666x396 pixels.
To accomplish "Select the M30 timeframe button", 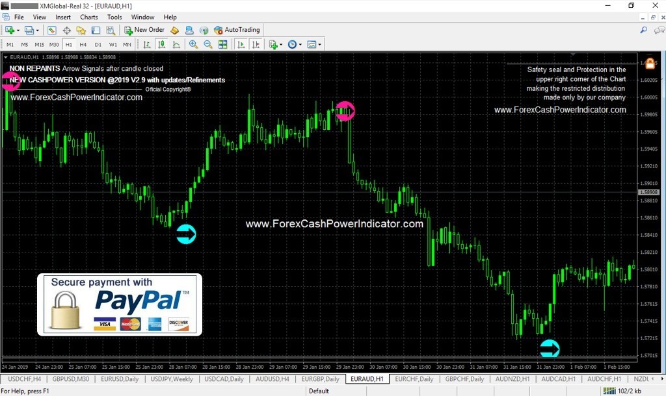I will click(x=54, y=45).
